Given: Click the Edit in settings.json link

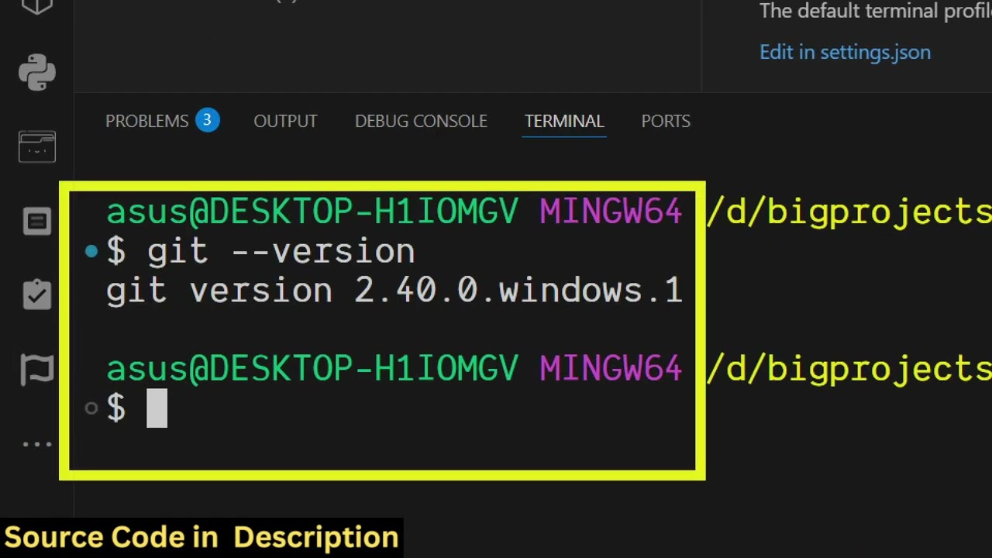Looking at the screenshot, I should [845, 52].
